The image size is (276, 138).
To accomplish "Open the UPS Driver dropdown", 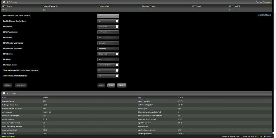I will 108,54.
